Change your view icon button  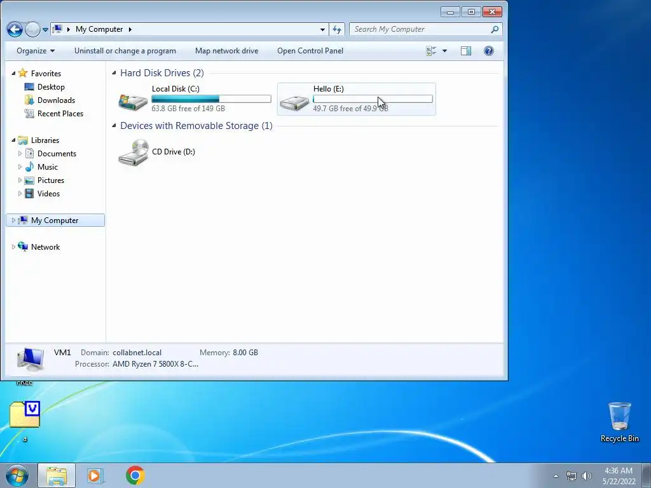pos(432,51)
